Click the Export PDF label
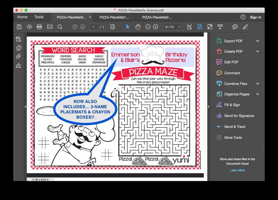 [233, 41]
